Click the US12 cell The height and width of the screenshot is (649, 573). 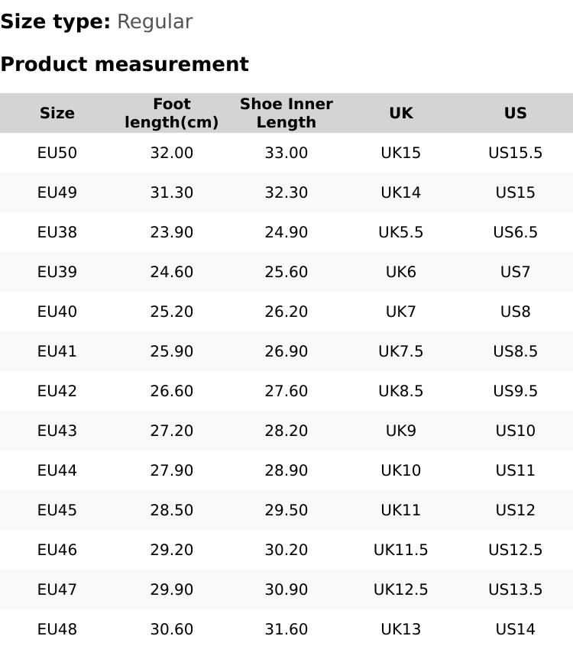[x=516, y=510]
